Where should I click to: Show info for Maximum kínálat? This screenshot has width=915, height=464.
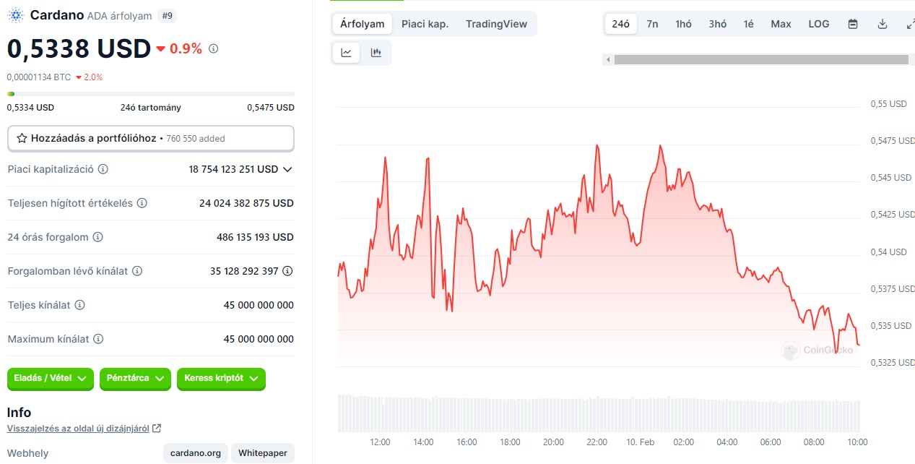(x=98, y=339)
